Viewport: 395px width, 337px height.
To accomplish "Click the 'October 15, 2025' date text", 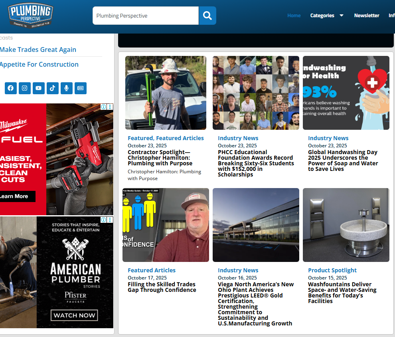I will click(328, 278).
